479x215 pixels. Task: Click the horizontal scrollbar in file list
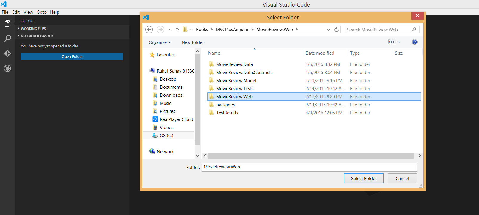(x=311, y=156)
